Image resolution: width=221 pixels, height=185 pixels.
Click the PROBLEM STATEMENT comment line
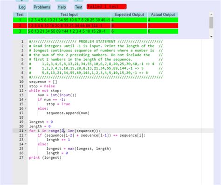pyautogui.click(x=96, y=42)
